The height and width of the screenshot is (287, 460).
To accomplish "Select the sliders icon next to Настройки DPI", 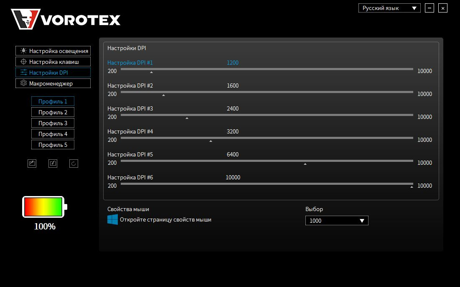I will (x=24, y=72).
